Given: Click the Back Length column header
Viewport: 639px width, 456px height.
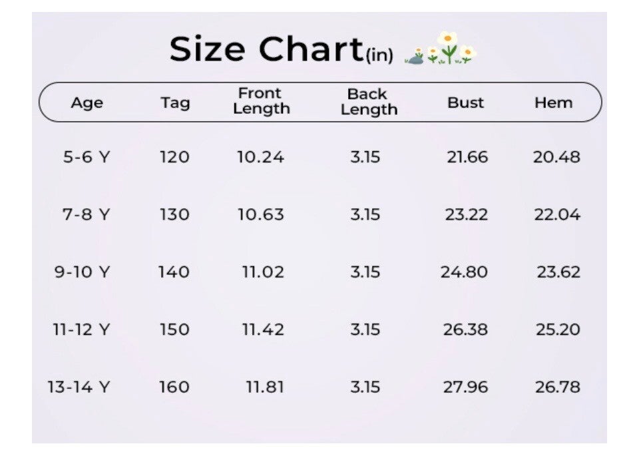Looking at the screenshot, I should [369, 102].
